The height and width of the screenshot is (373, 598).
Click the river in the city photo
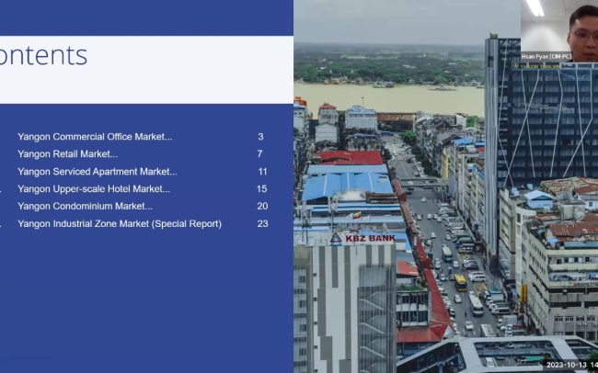386,96
